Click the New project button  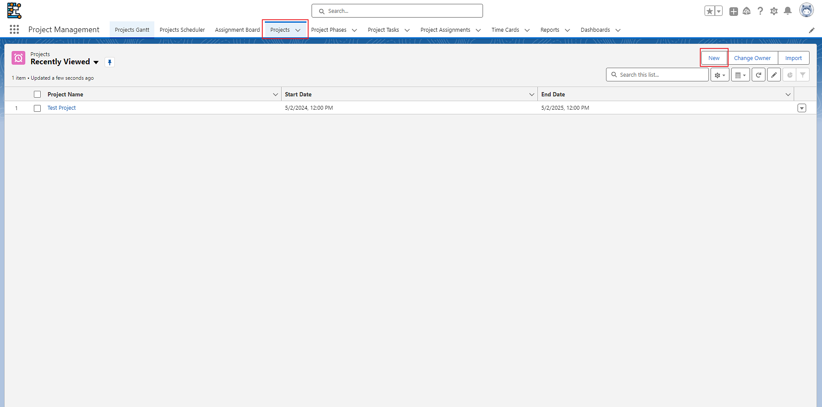click(714, 58)
